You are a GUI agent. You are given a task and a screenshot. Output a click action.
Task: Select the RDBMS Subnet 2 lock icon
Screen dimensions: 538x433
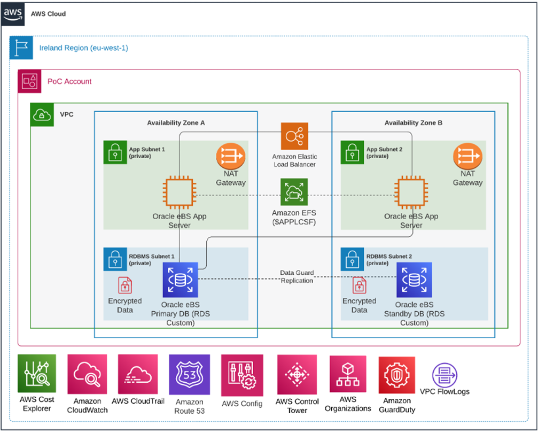point(353,259)
